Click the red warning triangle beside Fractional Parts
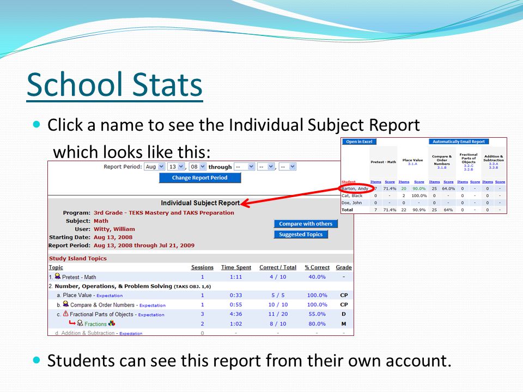Viewport: 523px width, 392px height. pyautogui.click(x=66, y=314)
